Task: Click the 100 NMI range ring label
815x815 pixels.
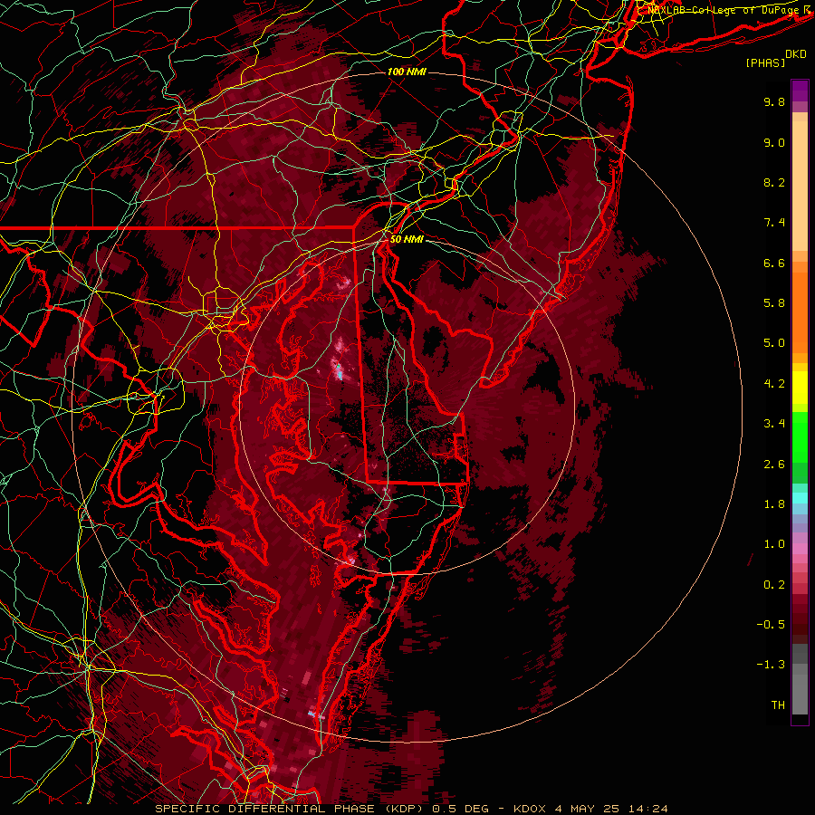Action: (x=407, y=72)
